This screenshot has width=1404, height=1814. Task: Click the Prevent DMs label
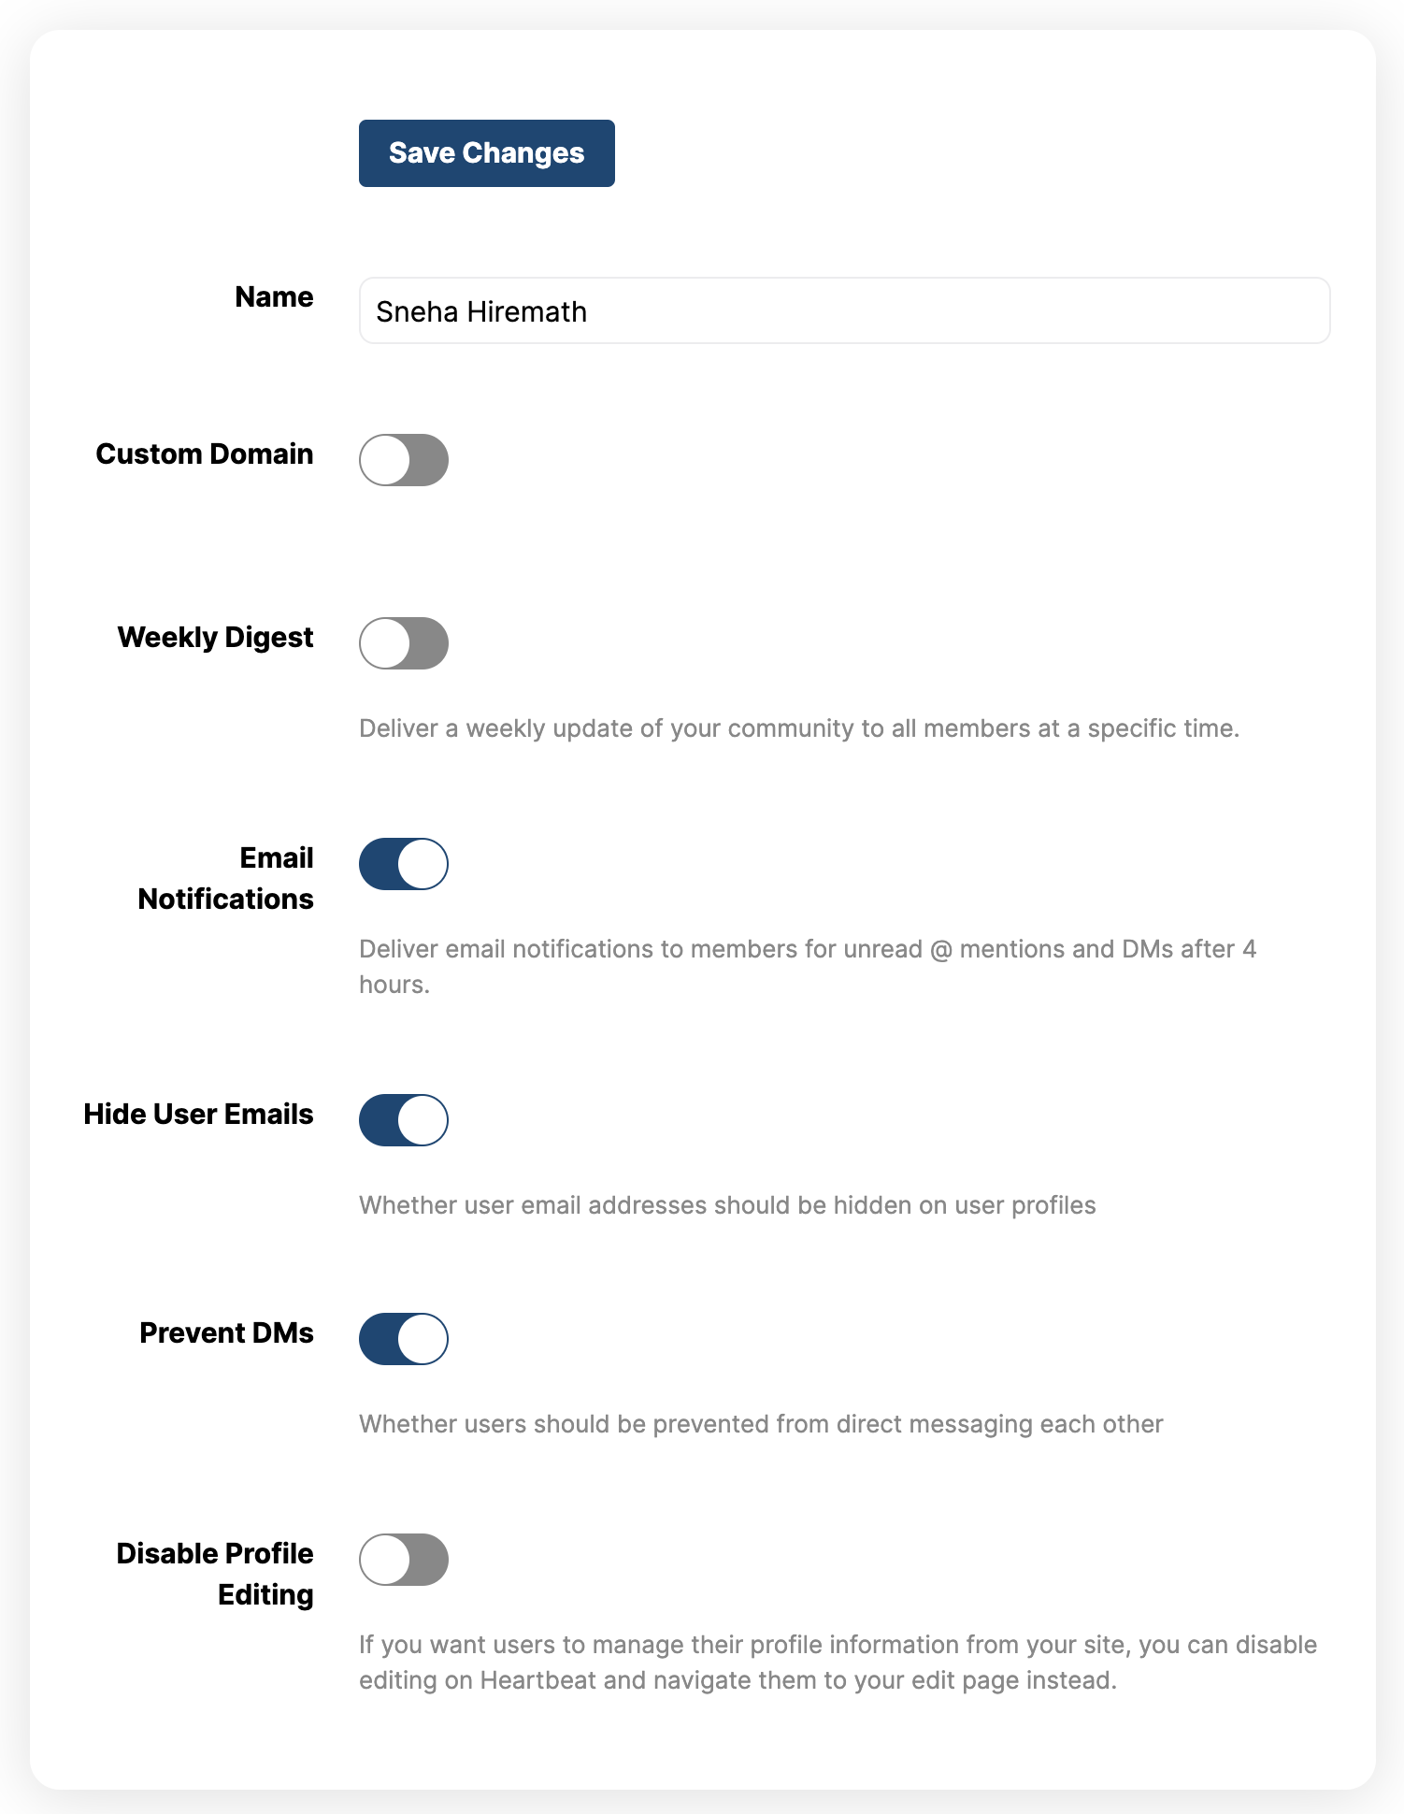pyautogui.click(x=226, y=1332)
